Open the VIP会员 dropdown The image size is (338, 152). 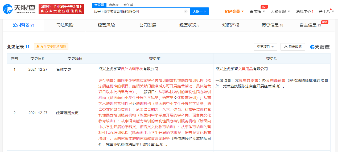[x=234, y=11]
